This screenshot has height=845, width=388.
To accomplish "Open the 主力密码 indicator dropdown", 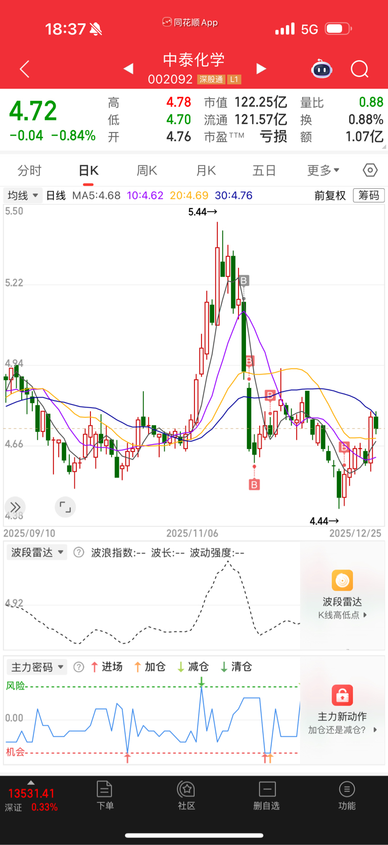I will pos(37,667).
